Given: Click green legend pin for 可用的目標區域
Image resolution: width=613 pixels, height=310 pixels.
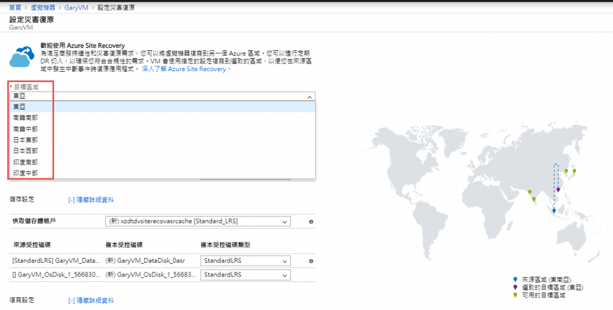Looking at the screenshot, I should (515, 295).
